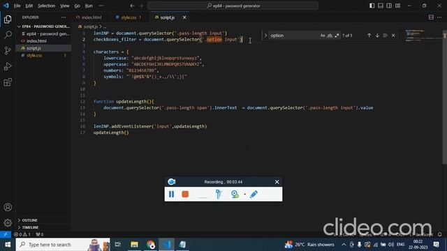Open Customize Layout icon
The image size is (447, 251).
[397, 6]
